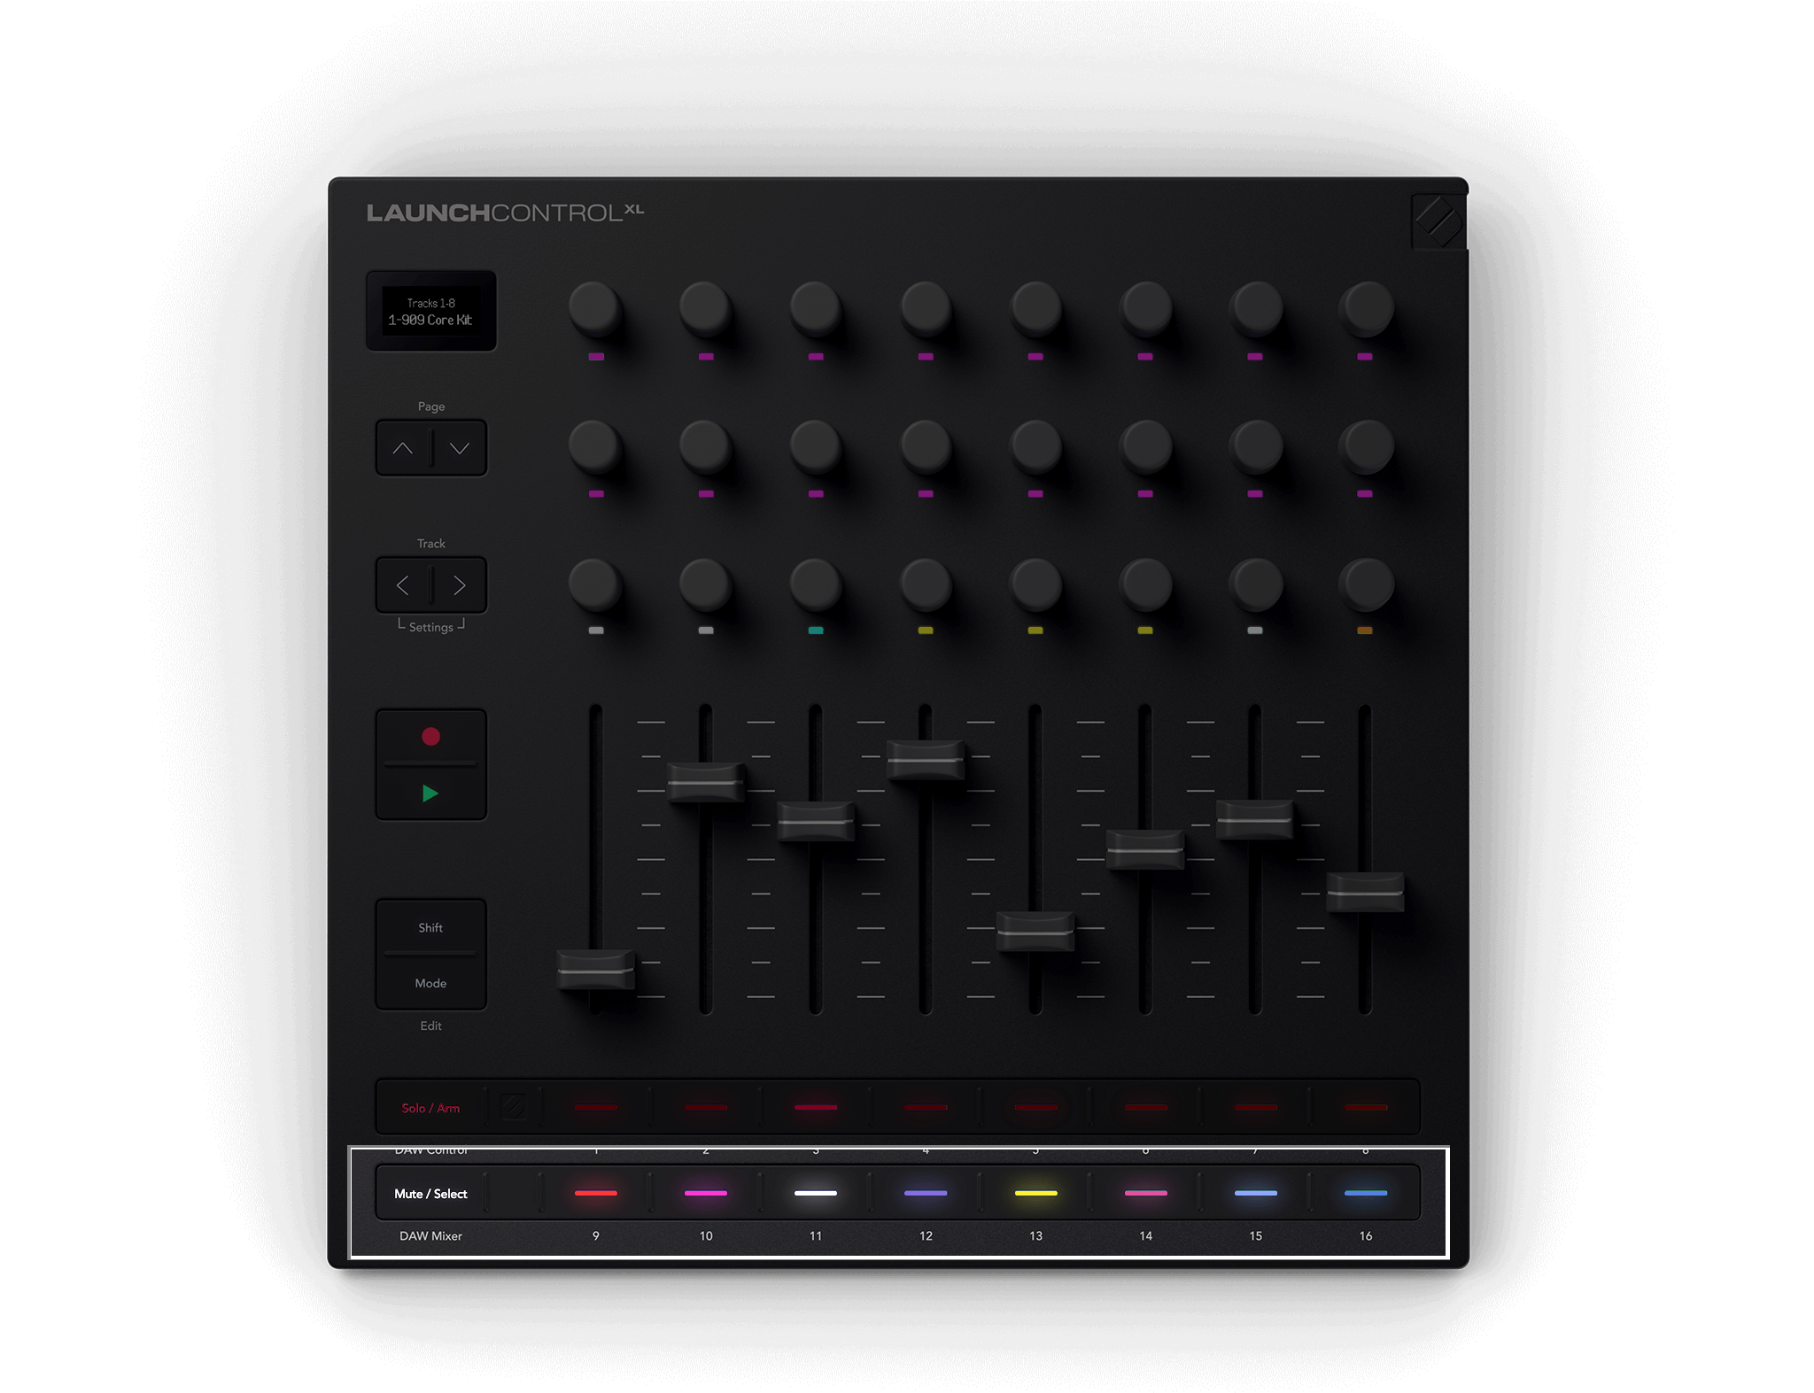The width and height of the screenshot is (1814, 1393).
Task: Toggle the red mute button for channel 9
Action: 596,1194
